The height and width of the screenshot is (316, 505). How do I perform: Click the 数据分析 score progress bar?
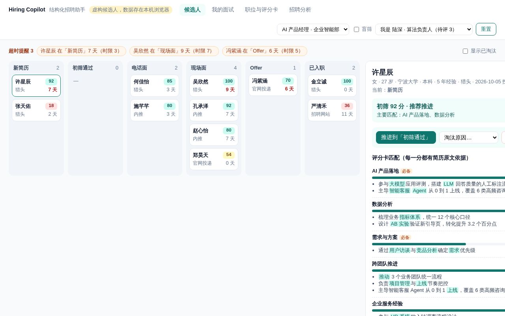(438, 211)
